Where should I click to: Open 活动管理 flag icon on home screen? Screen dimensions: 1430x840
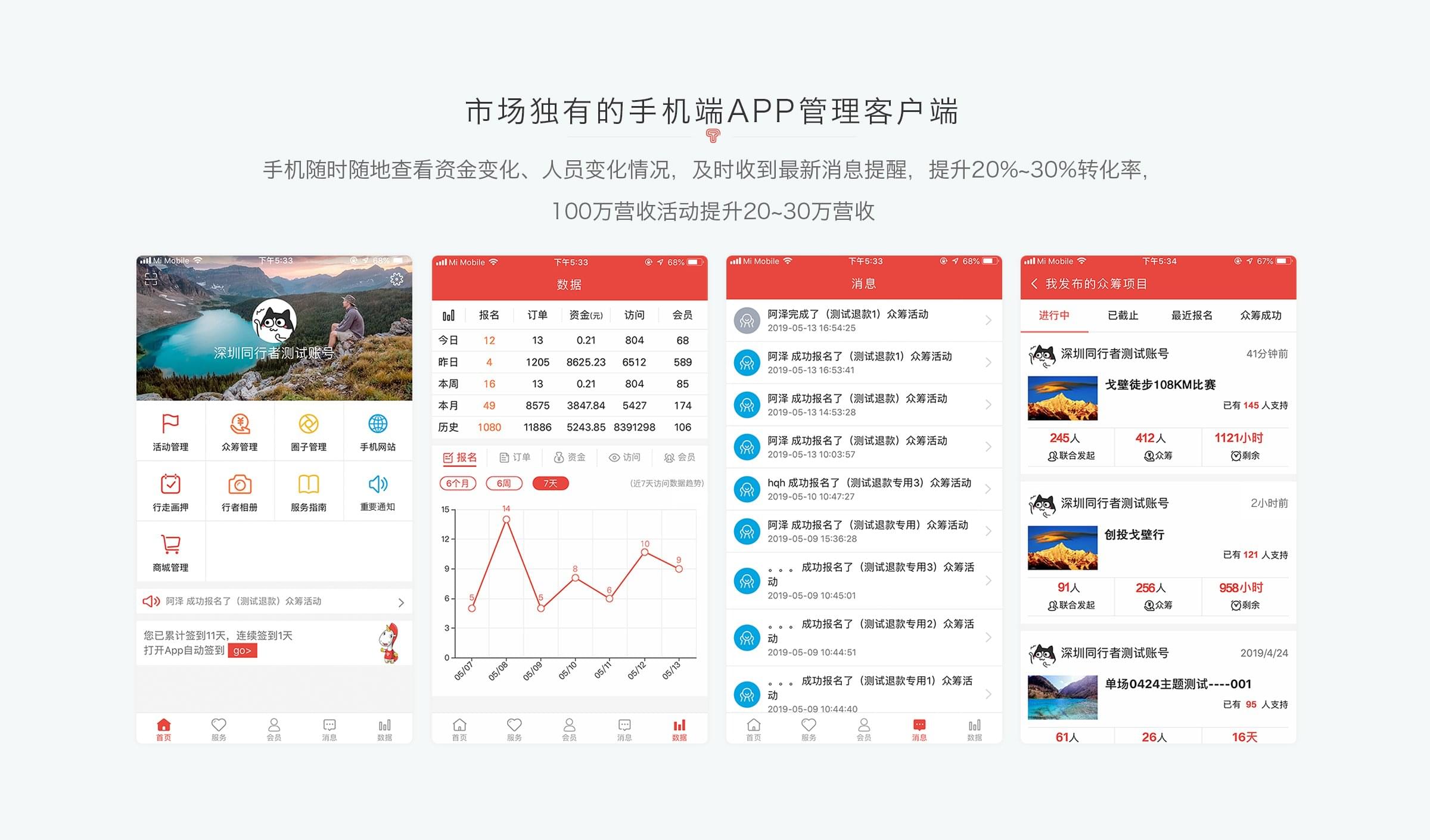(170, 424)
